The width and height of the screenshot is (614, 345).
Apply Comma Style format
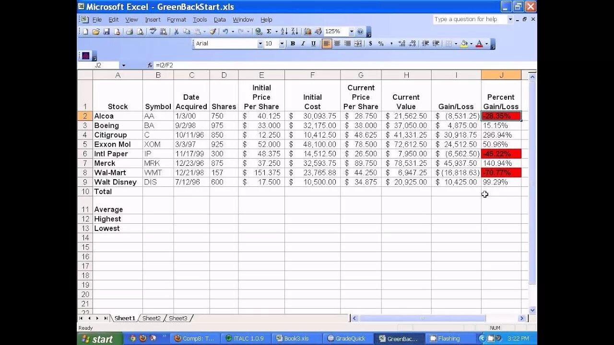pyautogui.click(x=391, y=44)
